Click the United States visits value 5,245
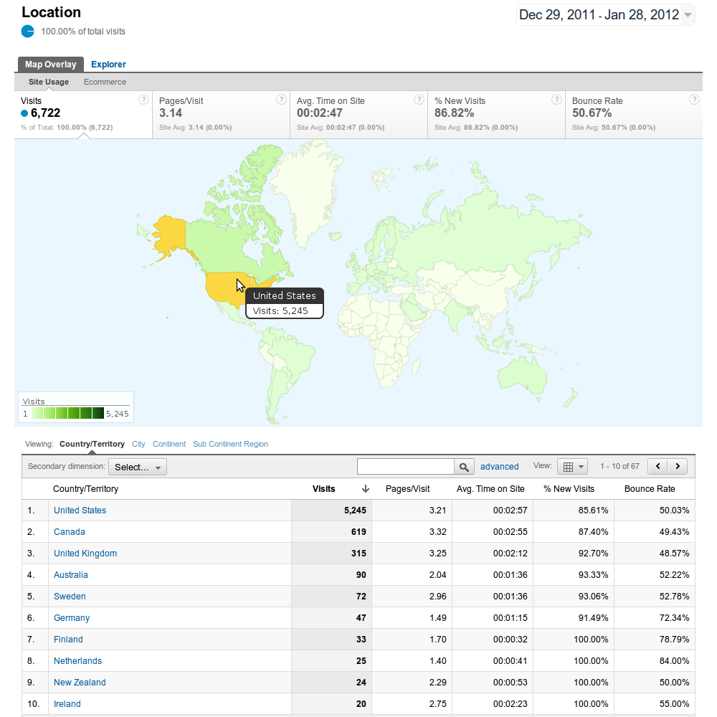 click(x=355, y=511)
